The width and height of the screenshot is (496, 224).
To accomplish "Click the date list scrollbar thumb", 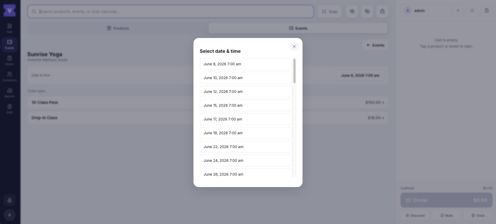I will (294, 71).
